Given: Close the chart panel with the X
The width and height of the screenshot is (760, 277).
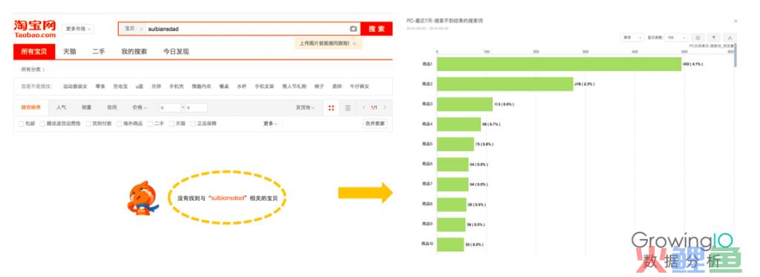Looking at the screenshot, I should [x=736, y=21].
